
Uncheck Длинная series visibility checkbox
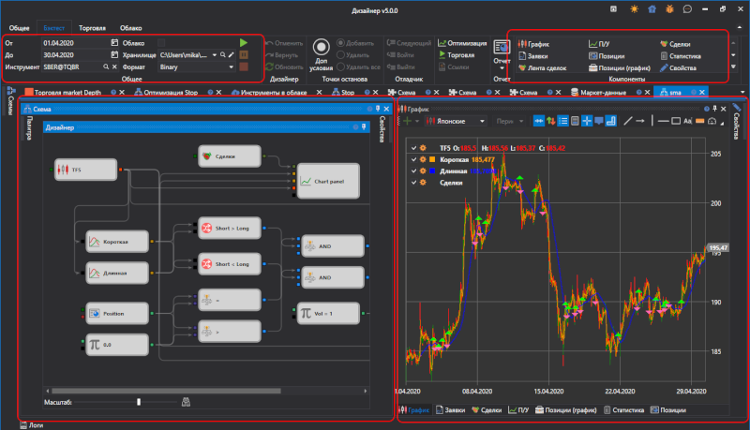point(413,171)
